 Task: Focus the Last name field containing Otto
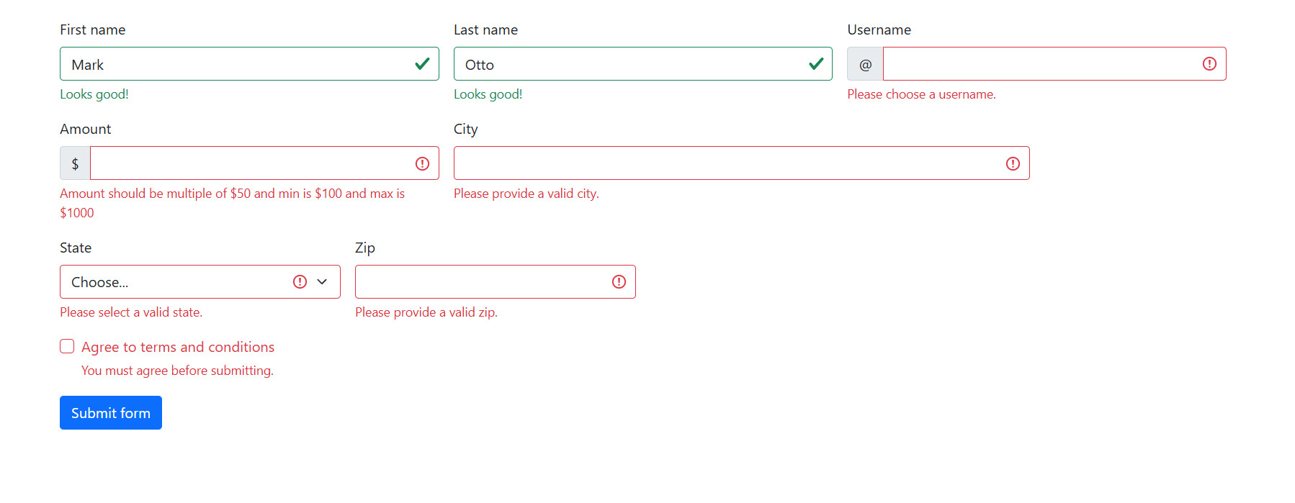[x=627, y=65]
